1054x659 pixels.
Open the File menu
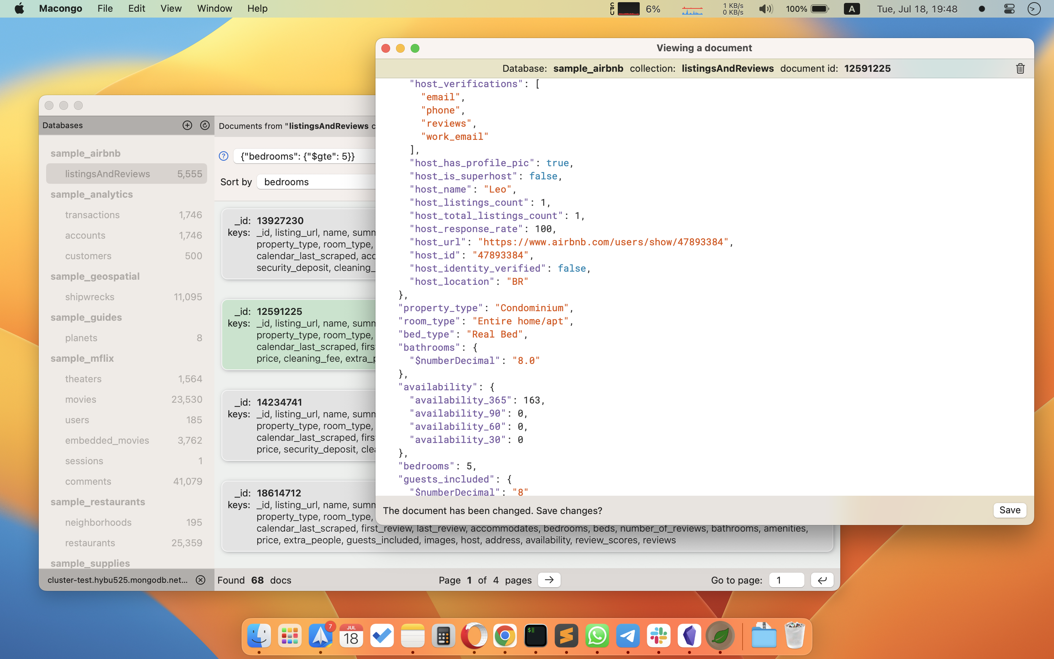(105, 9)
